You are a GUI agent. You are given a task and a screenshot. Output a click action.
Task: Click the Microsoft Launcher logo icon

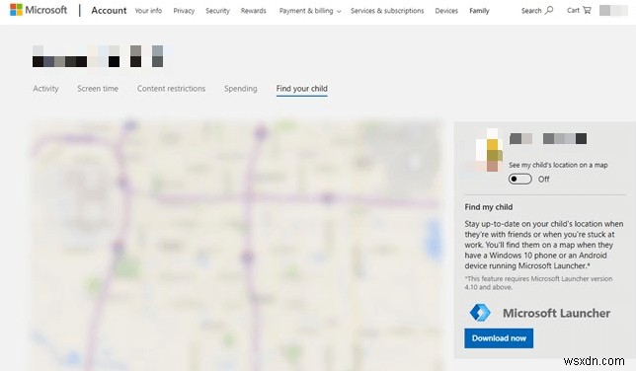480,313
